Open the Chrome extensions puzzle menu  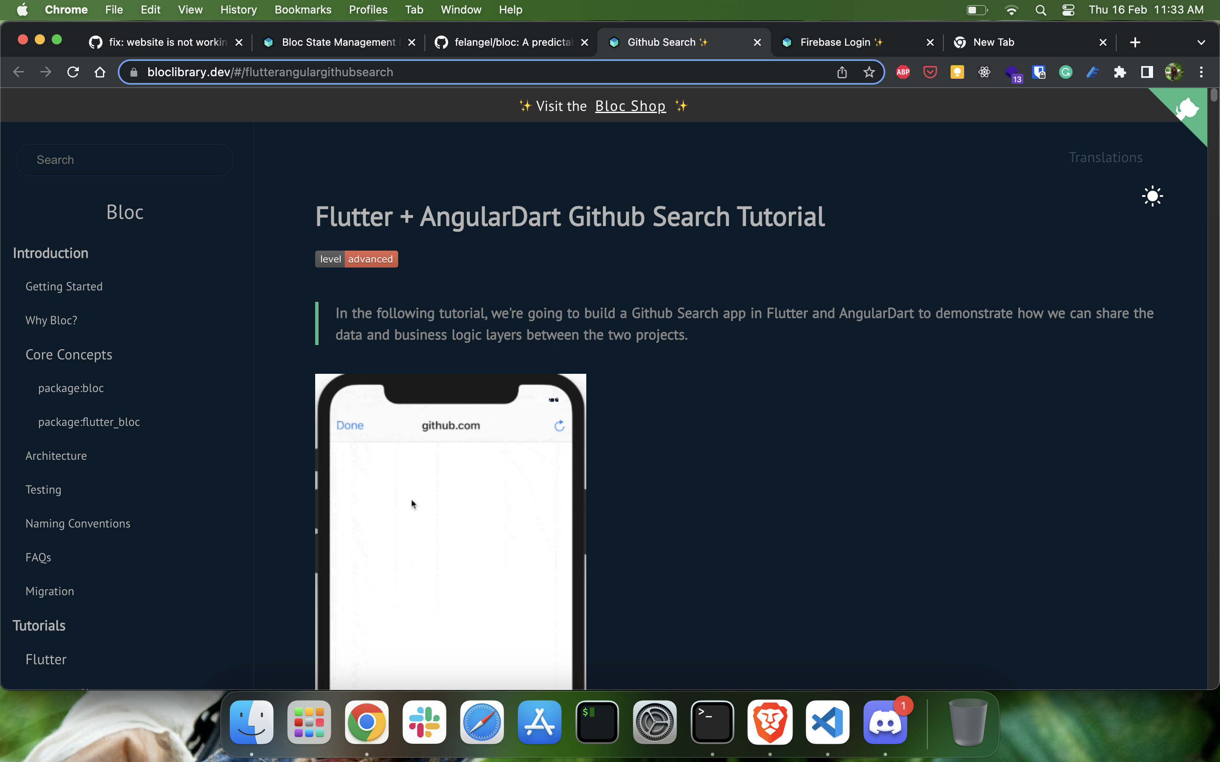coord(1120,72)
